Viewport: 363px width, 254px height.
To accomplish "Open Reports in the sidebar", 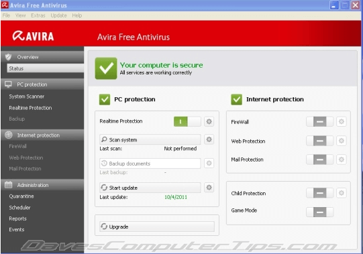I will click(x=18, y=218).
